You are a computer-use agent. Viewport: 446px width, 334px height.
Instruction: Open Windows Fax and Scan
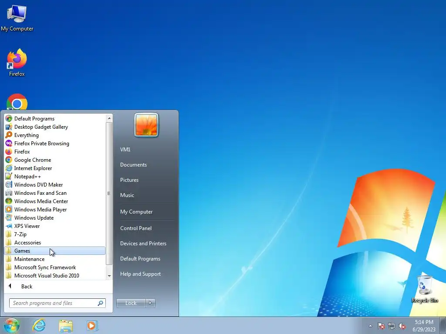(55, 193)
